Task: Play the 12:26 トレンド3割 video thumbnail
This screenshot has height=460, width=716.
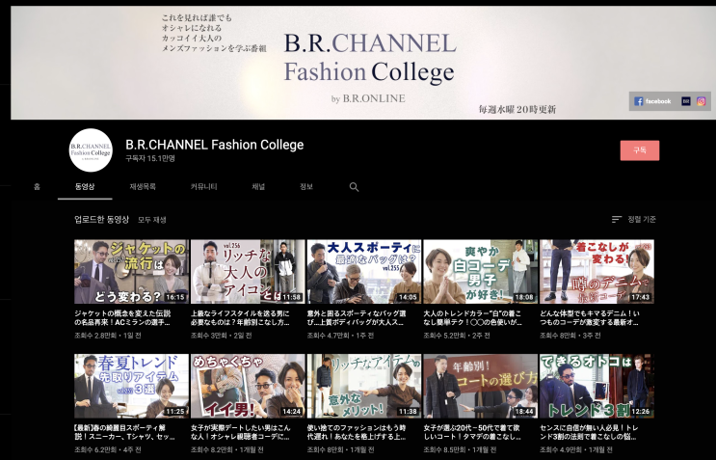Action: [x=597, y=386]
